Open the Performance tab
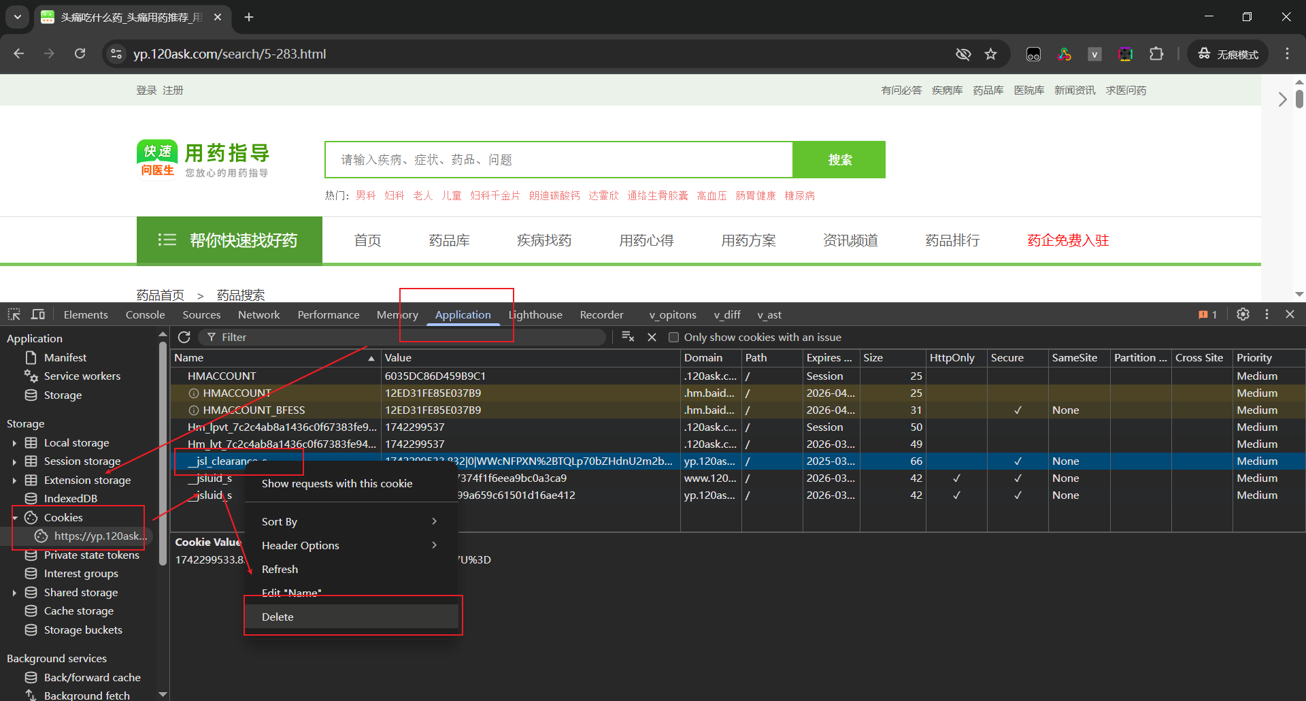Image resolution: width=1306 pixels, height=701 pixels. coord(329,314)
